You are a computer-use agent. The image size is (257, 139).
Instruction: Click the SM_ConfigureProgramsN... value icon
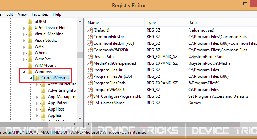coord(89,96)
